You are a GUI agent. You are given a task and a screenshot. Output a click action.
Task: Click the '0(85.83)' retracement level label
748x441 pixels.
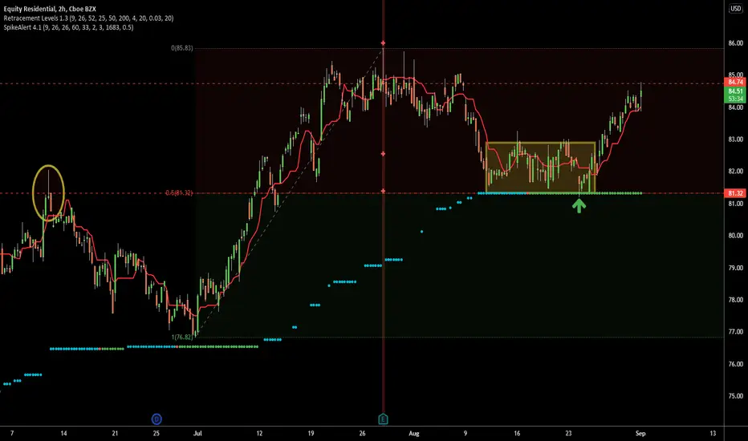(181, 48)
